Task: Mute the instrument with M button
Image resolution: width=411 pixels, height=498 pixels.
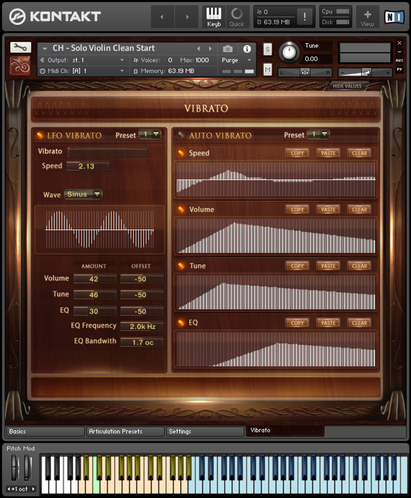Action: tap(267, 69)
